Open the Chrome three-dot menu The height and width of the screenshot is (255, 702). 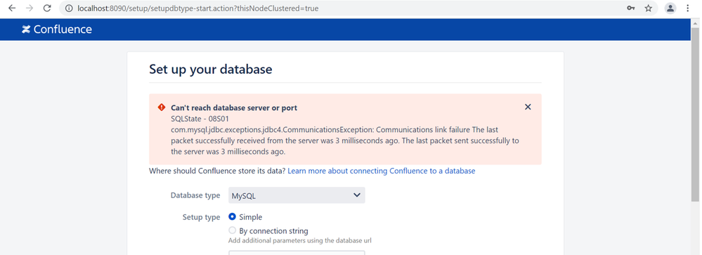[688, 8]
